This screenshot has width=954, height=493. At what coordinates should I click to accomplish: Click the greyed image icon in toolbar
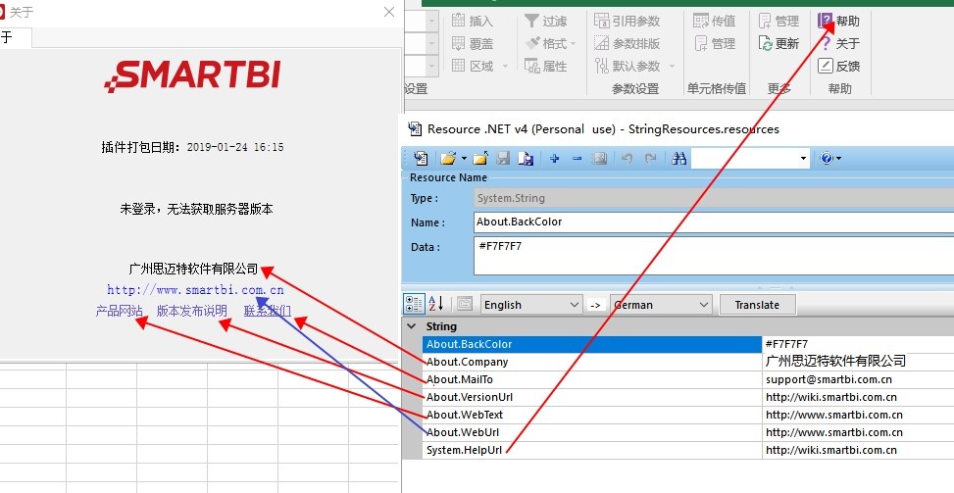coord(599,158)
